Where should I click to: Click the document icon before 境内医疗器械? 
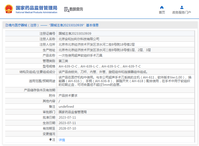7,25
